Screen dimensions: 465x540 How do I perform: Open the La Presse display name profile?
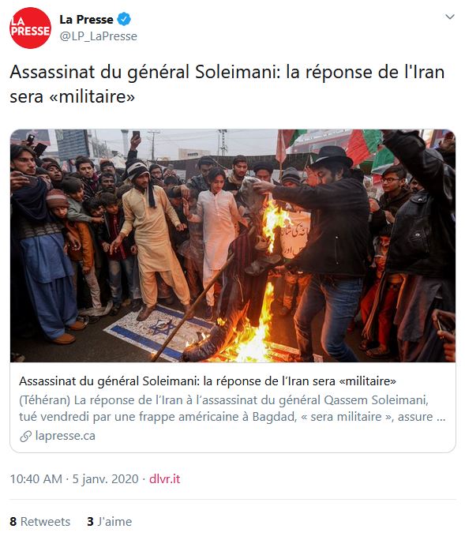86,19
